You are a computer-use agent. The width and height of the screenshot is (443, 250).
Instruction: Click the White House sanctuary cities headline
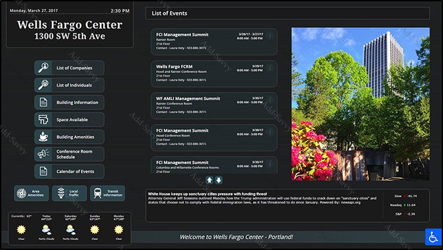tap(207, 194)
